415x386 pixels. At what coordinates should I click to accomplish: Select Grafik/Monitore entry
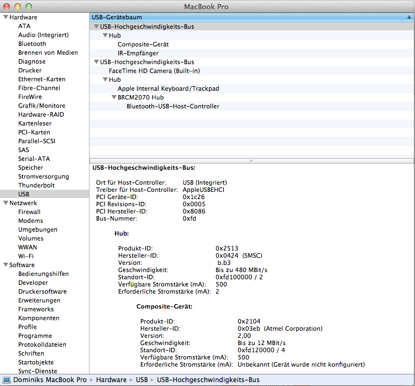tap(42, 106)
